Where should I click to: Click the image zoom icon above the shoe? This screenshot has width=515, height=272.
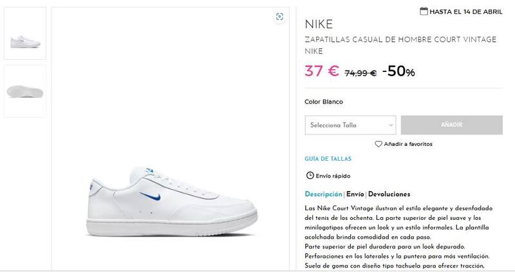(279, 17)
